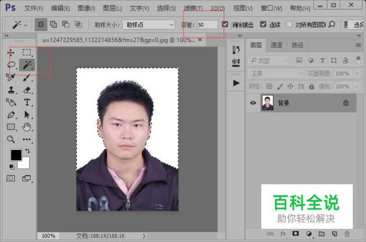Collapse the toolbox double-arrow
The image size is (366, 242).
(6, 35)
